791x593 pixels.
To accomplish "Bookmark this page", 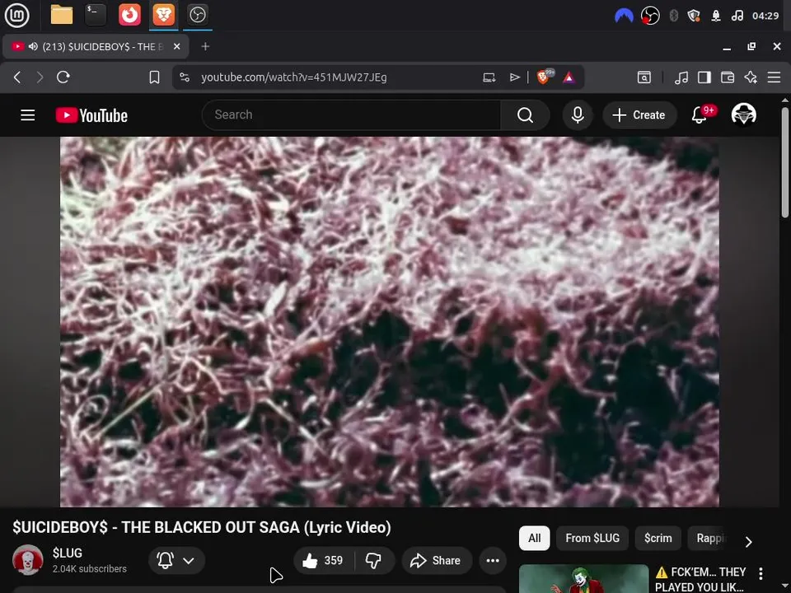I will pos(154,77).
